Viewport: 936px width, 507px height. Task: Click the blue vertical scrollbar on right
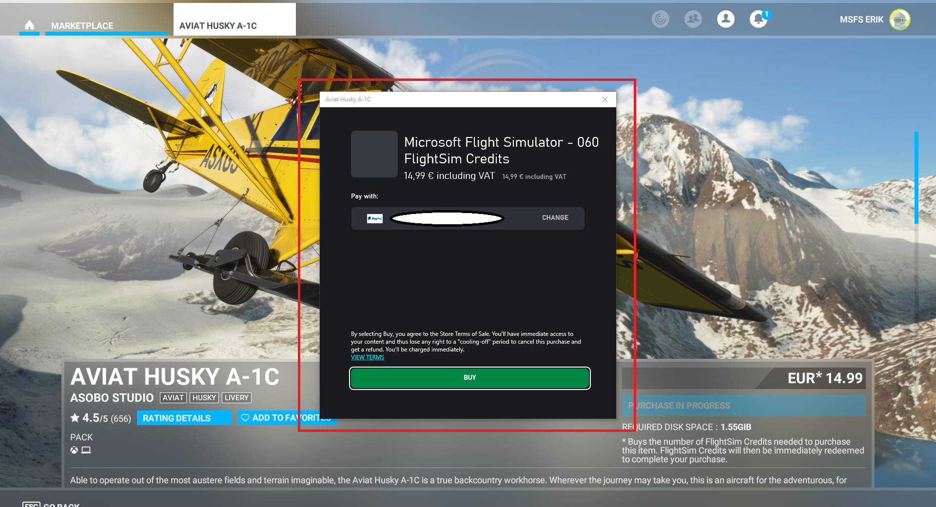pyautogui.click(x=916, y=177)
